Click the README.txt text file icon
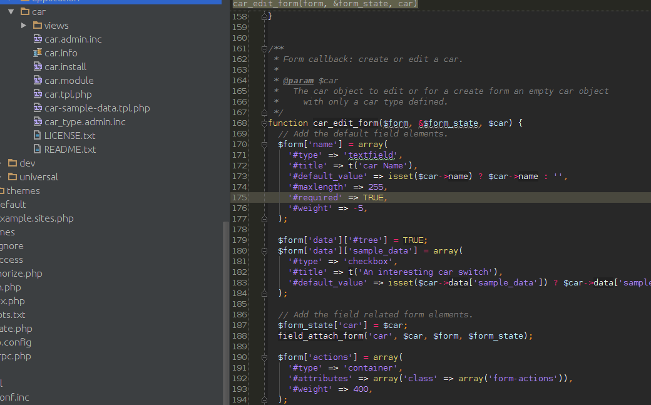Screen dimensions: 651x405 (38, 149)
